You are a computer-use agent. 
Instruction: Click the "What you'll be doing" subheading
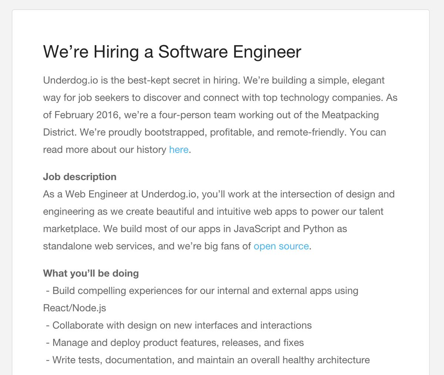pyautogui.click(x=91, y=273)
